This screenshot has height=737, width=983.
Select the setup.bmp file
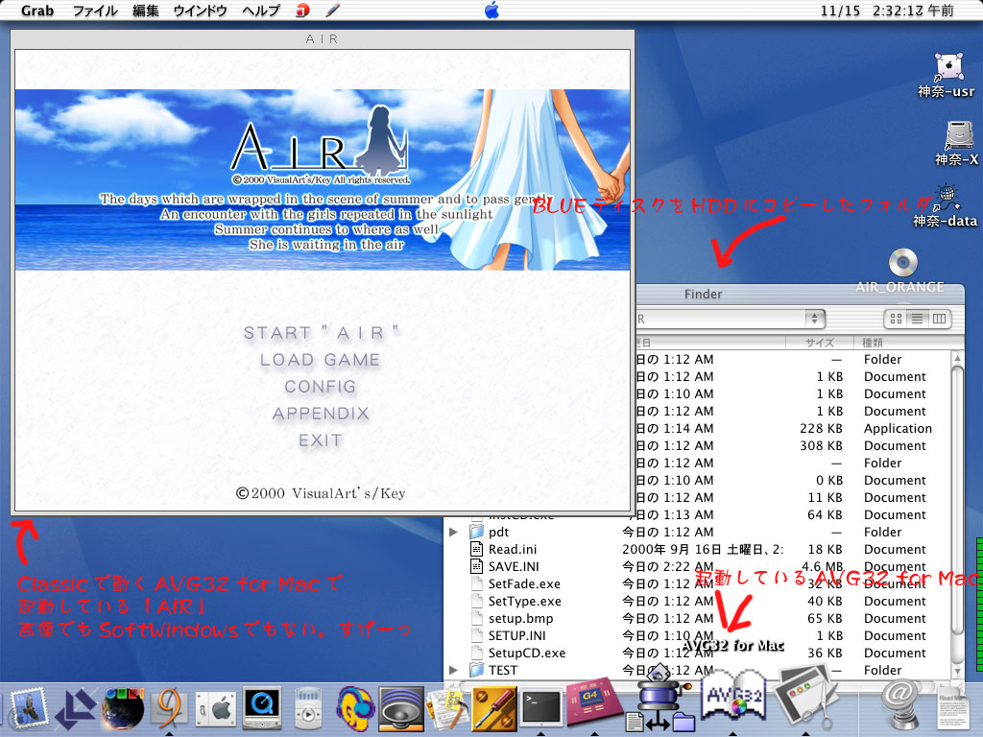click(520, 619)
